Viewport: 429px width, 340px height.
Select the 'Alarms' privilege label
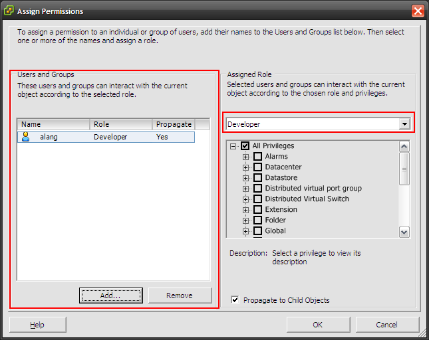click(x=276, y=156)
